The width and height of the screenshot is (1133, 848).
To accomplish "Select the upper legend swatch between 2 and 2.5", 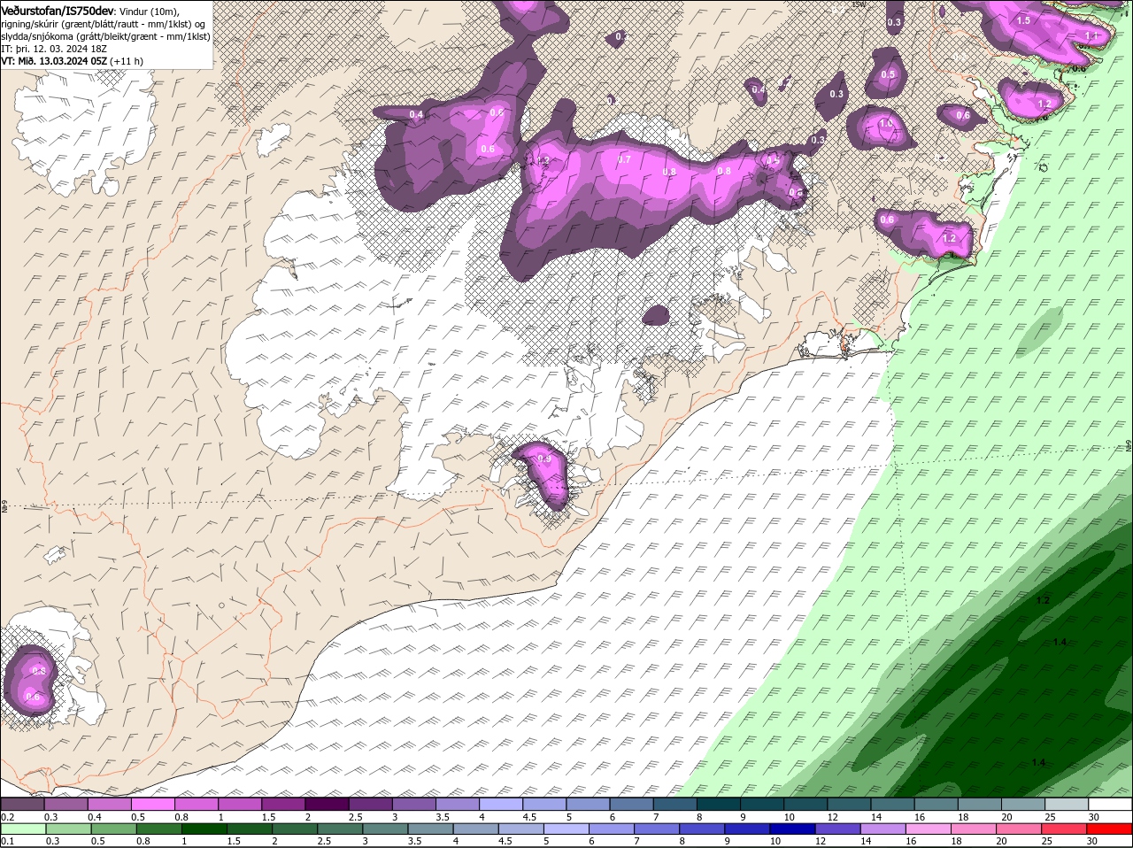I will pyautogui.click(x=327, y=804).
